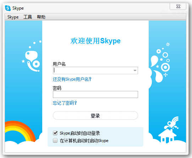Click the concentric circles graphic on right panel
This screenshot has width=192, height=158.
tap(165, 67)
